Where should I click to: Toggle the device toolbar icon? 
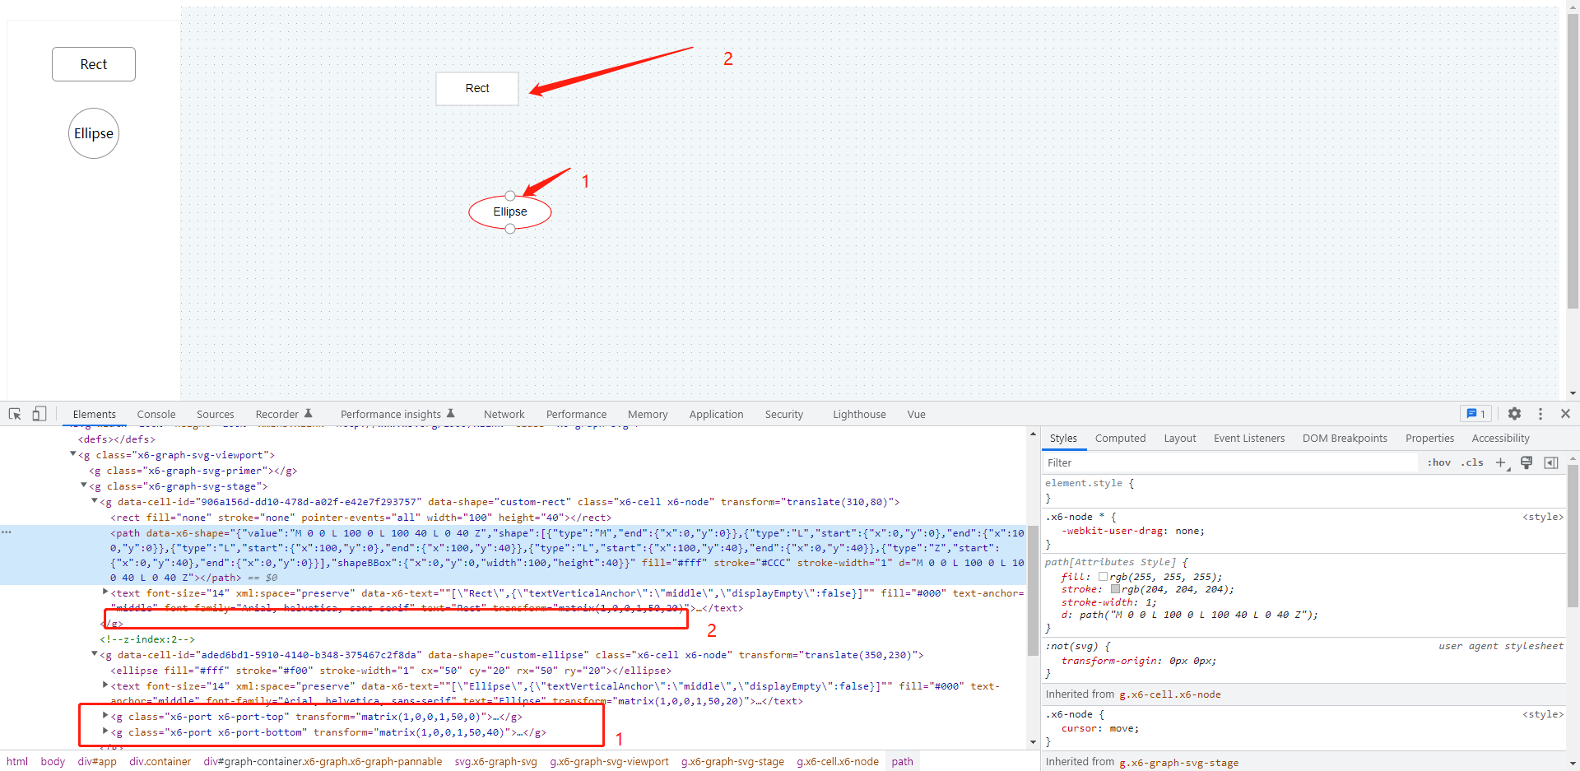[x=39, y=414]
